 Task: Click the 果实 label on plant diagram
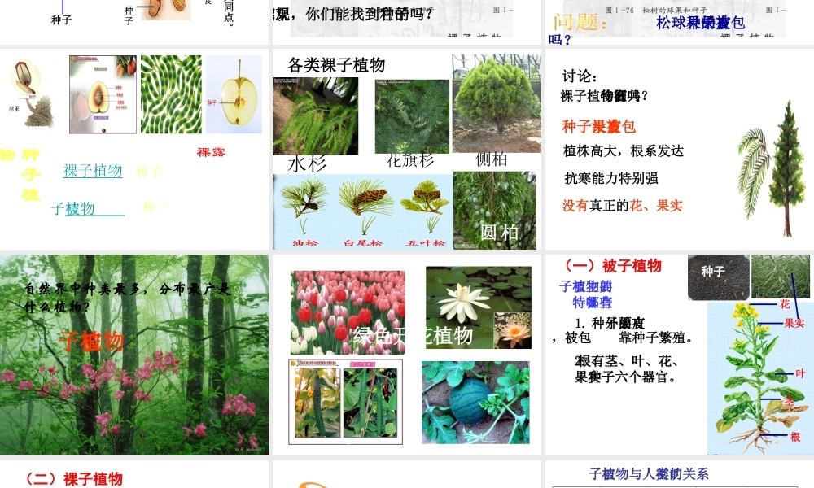[x=794, y=323]
